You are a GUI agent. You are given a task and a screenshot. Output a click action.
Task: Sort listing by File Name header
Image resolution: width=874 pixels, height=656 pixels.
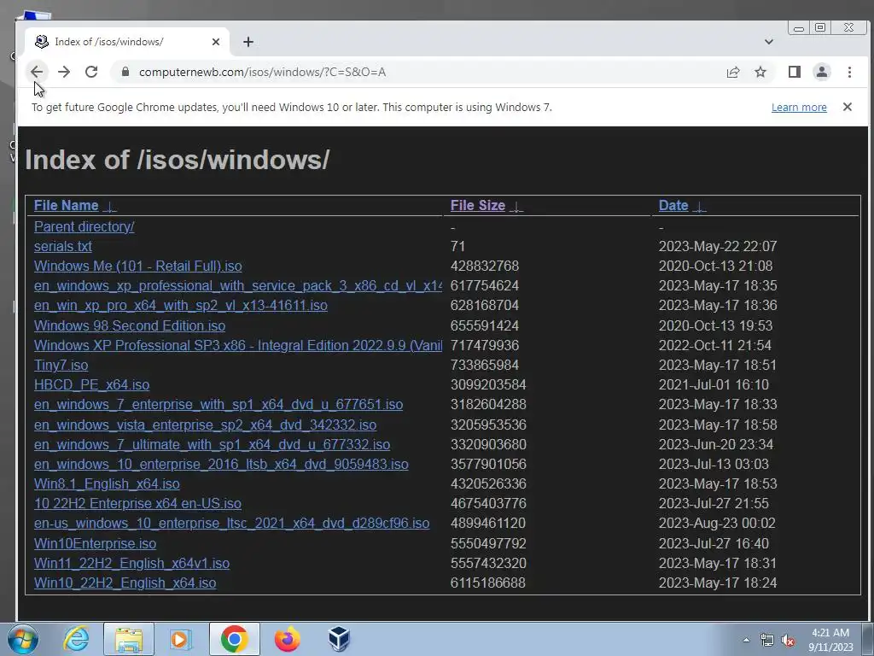[66, 205]
